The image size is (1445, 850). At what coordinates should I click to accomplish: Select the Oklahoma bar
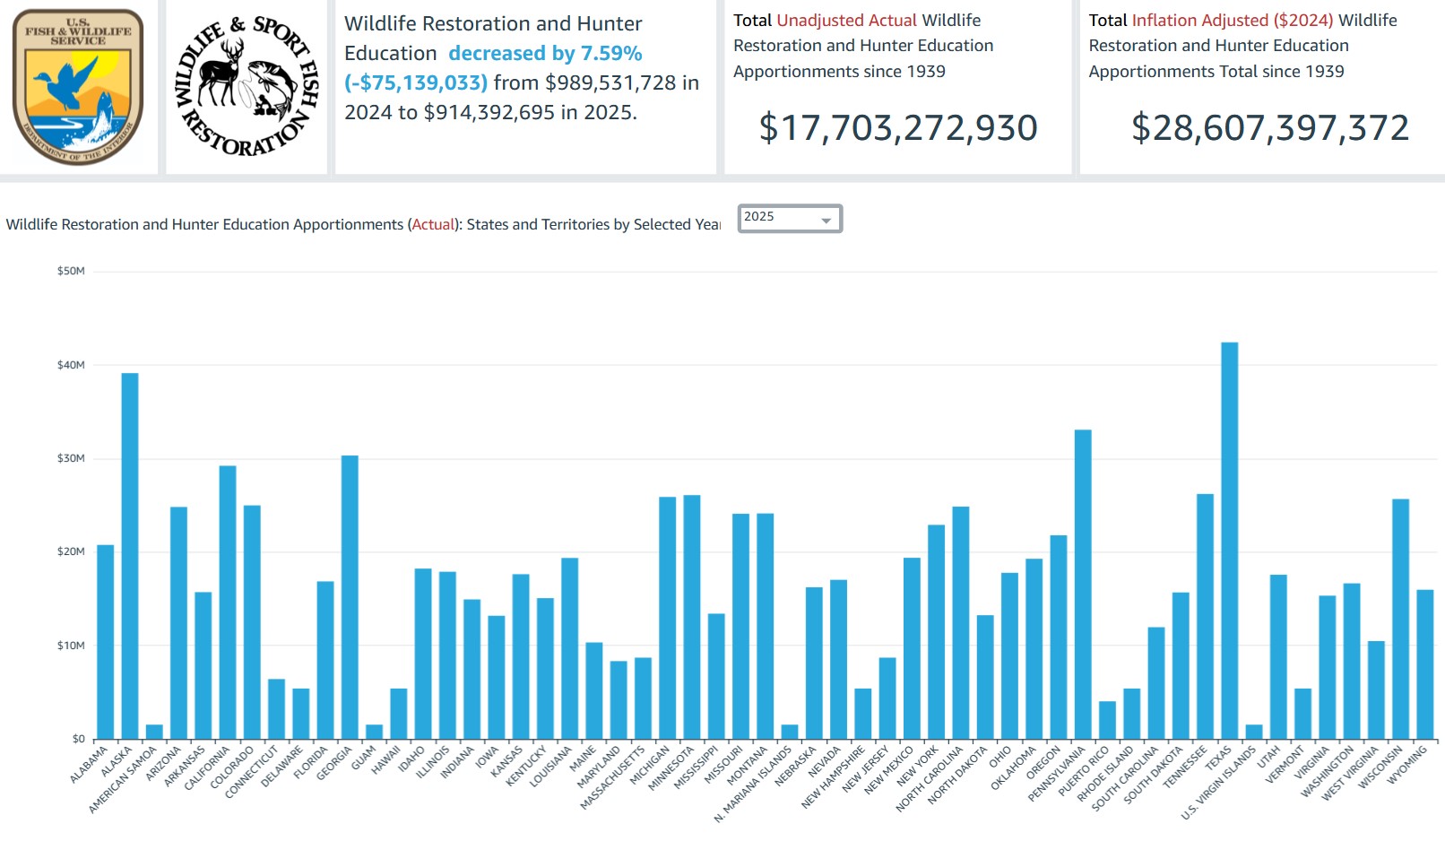click(1034, 649)
